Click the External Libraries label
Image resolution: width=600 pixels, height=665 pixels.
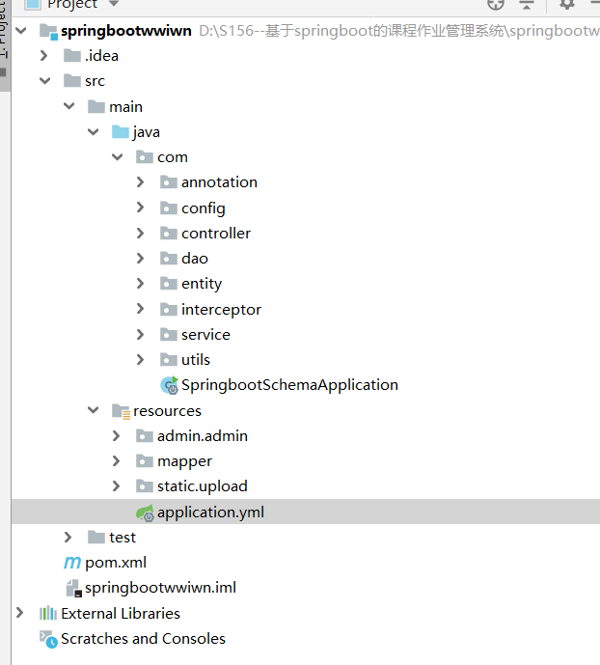121,614
